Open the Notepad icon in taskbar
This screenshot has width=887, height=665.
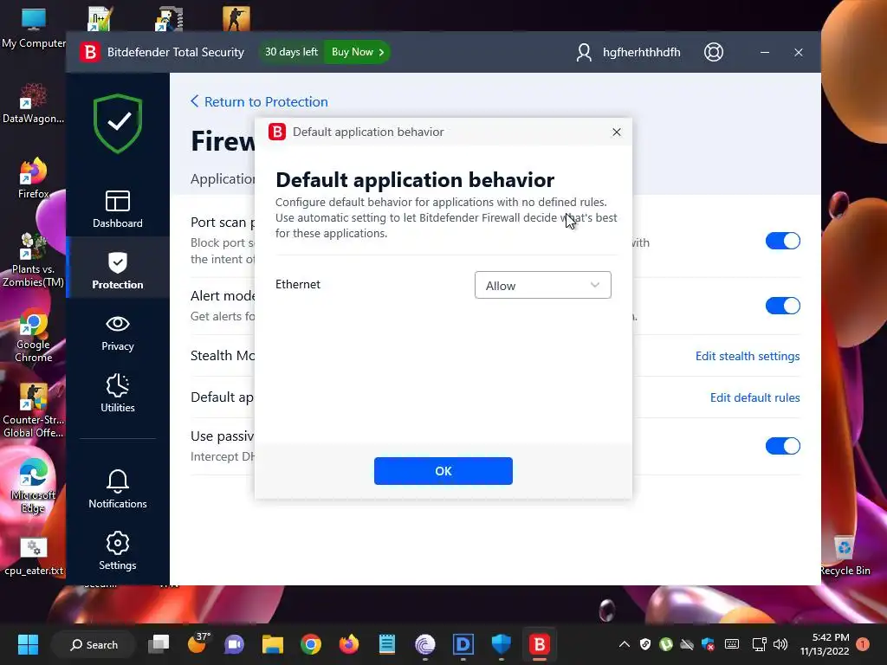coord(387,644)
